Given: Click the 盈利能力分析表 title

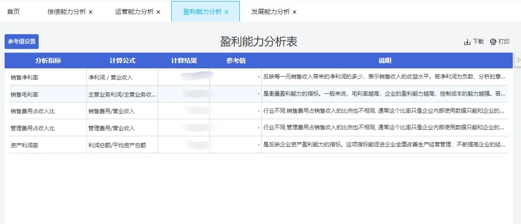Looking at the screenshot, I should pos(259,42).
